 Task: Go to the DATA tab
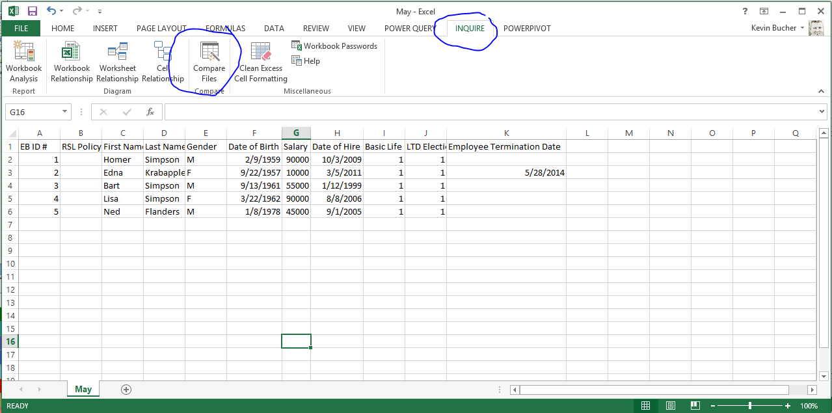pos(274,29)
